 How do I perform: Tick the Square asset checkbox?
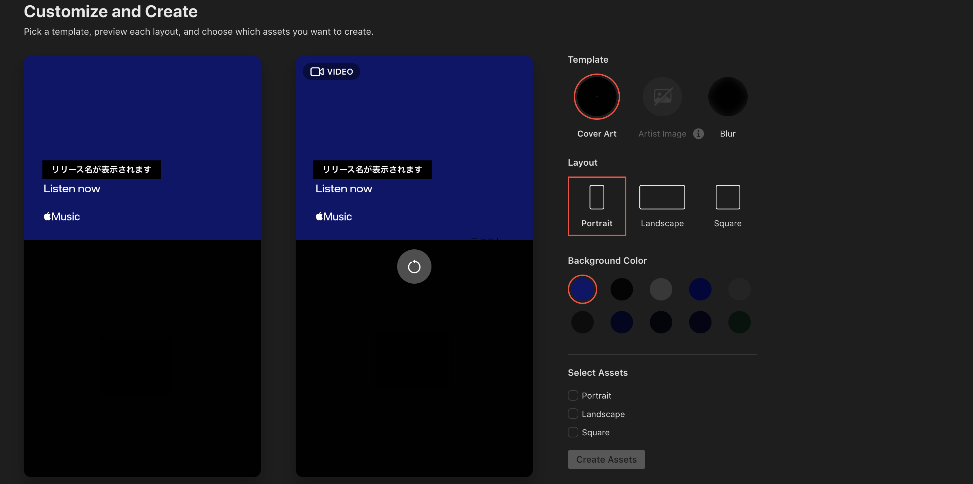coord(573,432)
